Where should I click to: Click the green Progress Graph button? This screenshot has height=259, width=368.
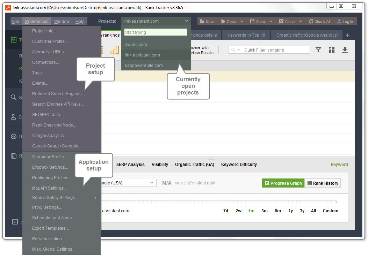(x=283, y=183)
